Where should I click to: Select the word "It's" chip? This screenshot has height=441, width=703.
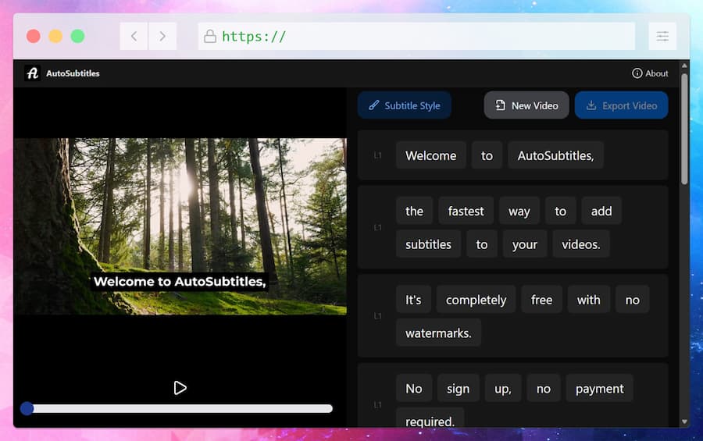[x=413, y=300]
